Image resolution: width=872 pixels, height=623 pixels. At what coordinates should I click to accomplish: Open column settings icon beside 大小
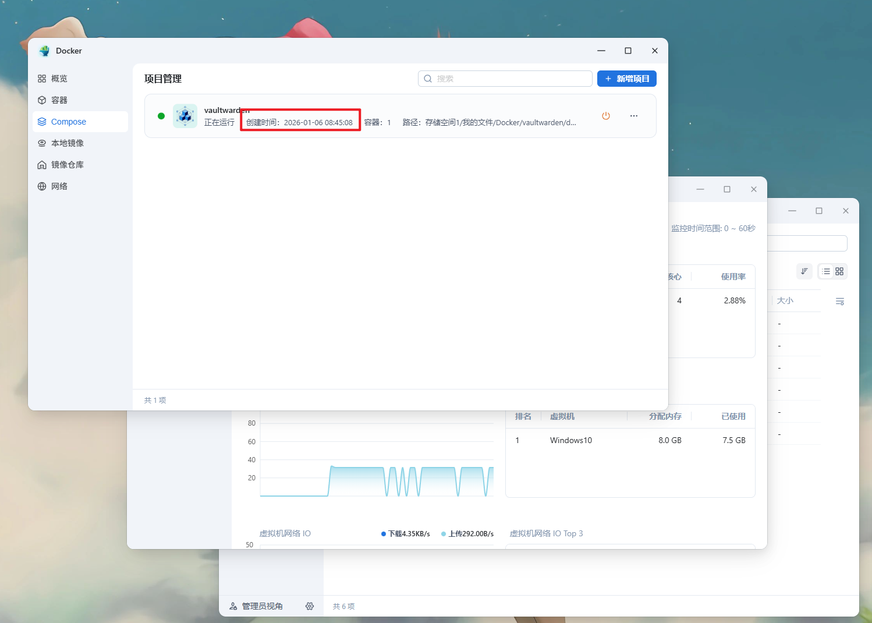click(x=840, y=301)
